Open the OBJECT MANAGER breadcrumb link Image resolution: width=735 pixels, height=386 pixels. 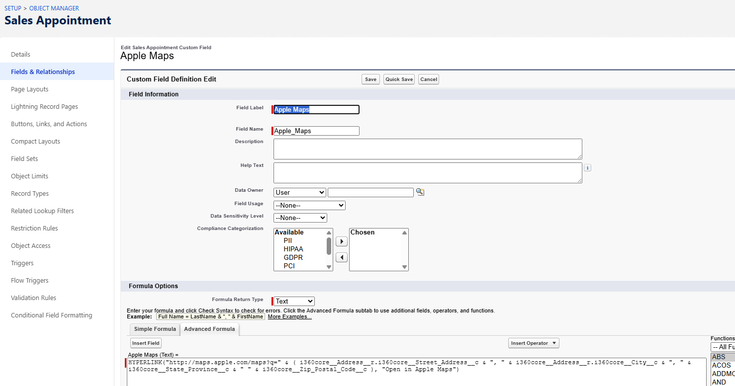pos(54,8)
